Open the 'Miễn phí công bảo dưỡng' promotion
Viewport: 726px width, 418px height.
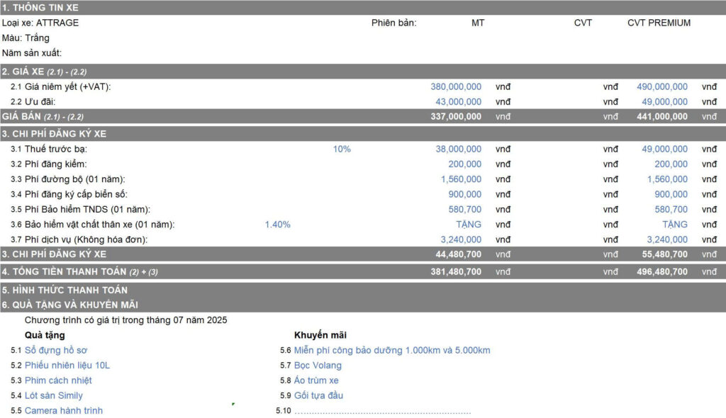point(392,350)
